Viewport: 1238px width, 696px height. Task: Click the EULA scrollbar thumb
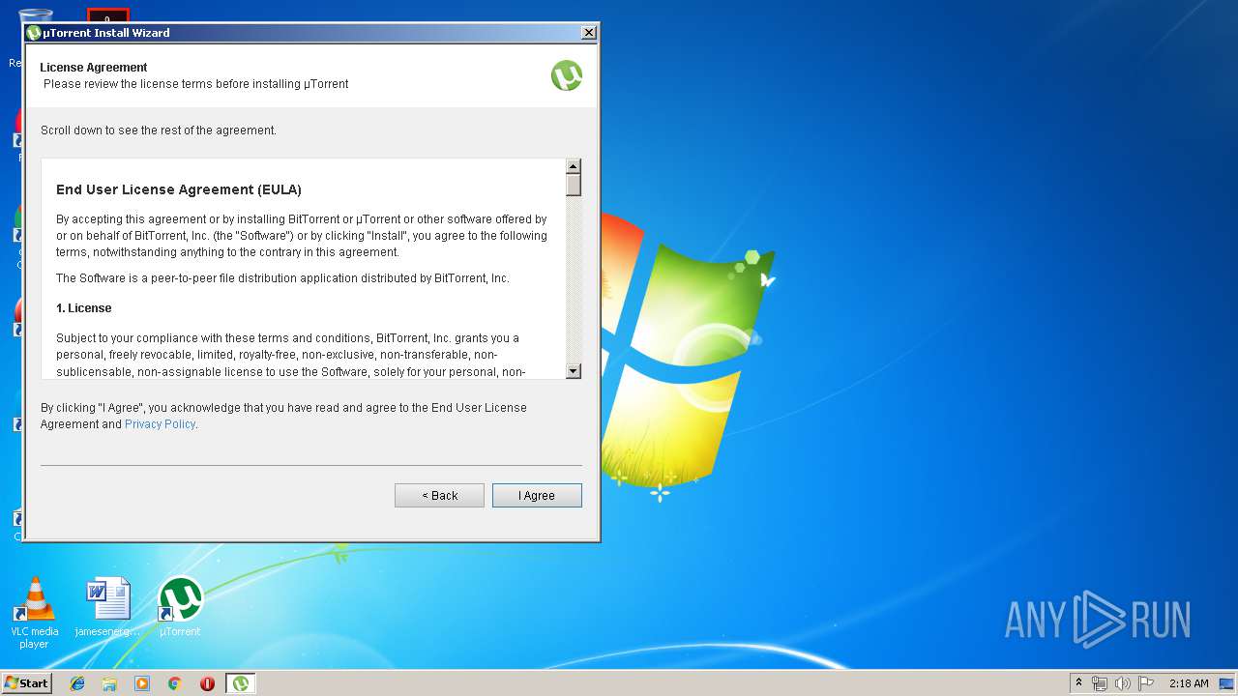click(574, 185)
